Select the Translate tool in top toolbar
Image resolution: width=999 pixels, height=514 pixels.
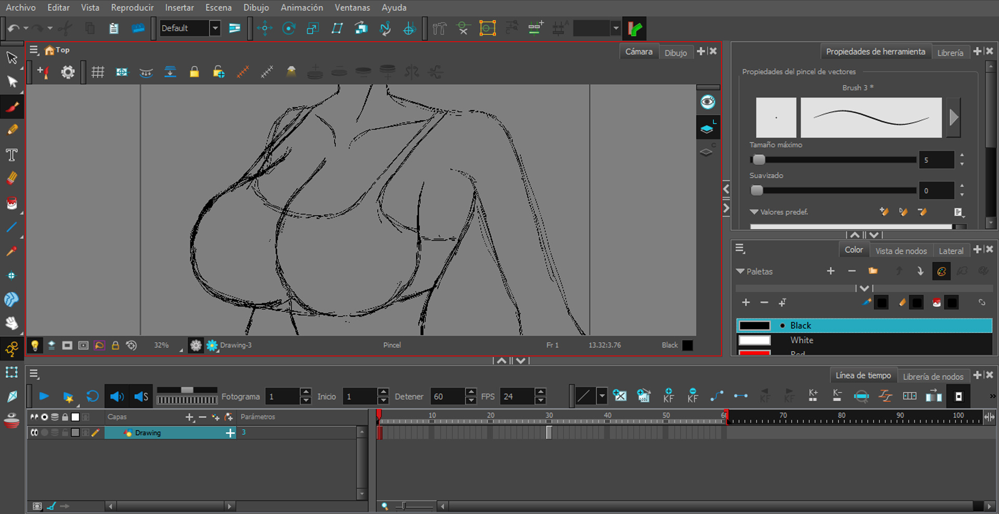[x=265, y=29]
